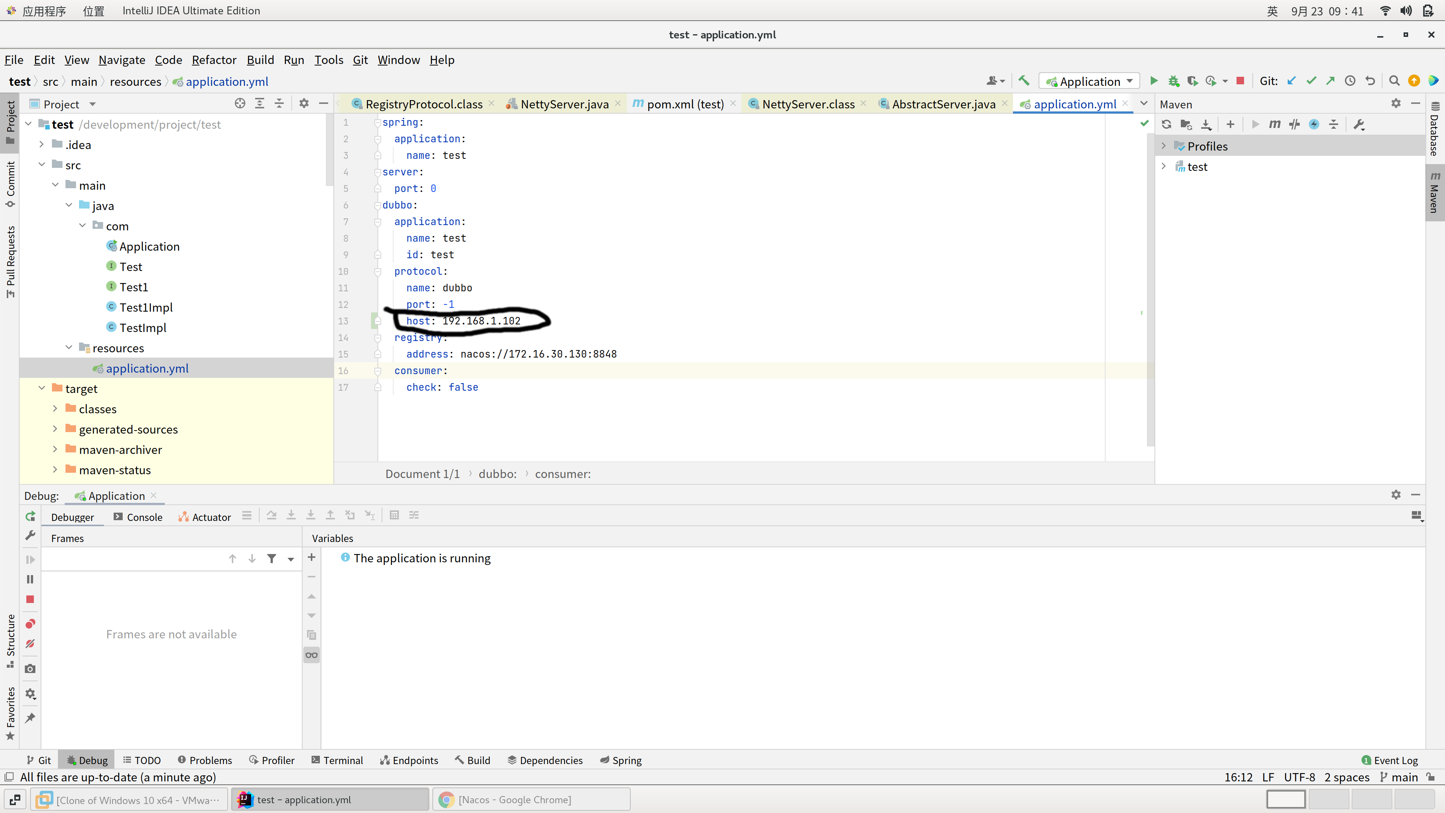Screen dimensions: 1445x813
Task: Click the Rerun Application icon in Debug panel
Action: point(30,516)
